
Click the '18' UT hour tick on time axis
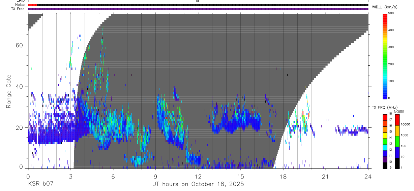(x=283, y=176)
